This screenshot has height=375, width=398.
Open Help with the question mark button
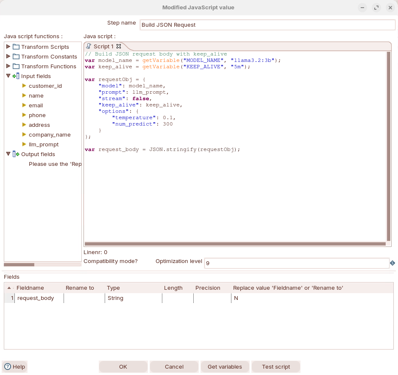pos(15,367)
